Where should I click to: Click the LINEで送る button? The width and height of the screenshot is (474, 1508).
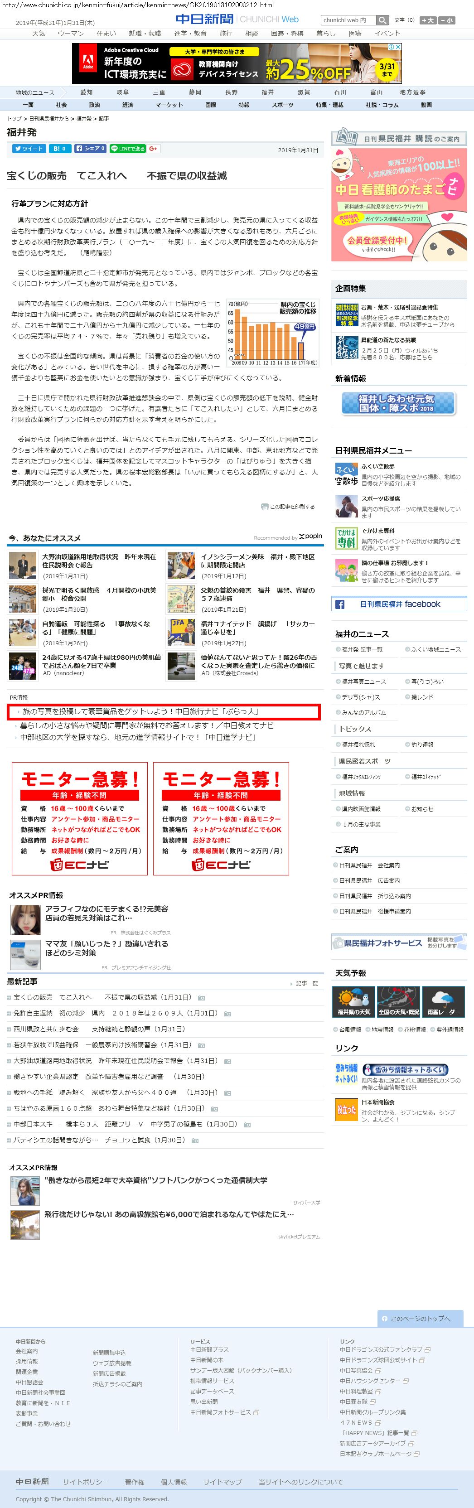point(128,149)
